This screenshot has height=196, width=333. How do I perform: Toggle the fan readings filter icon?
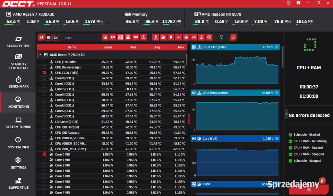coord(186,37)
